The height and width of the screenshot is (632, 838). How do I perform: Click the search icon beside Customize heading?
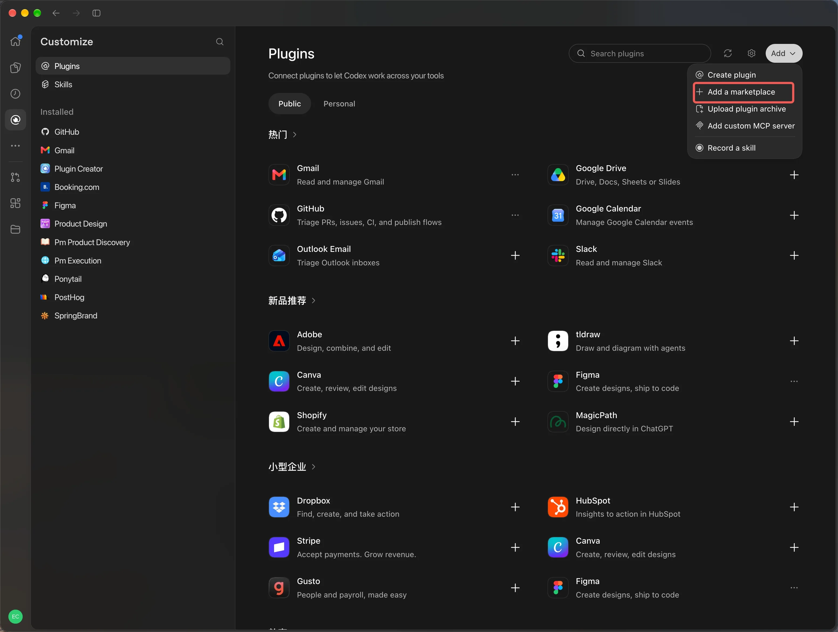tap(220, 41)
